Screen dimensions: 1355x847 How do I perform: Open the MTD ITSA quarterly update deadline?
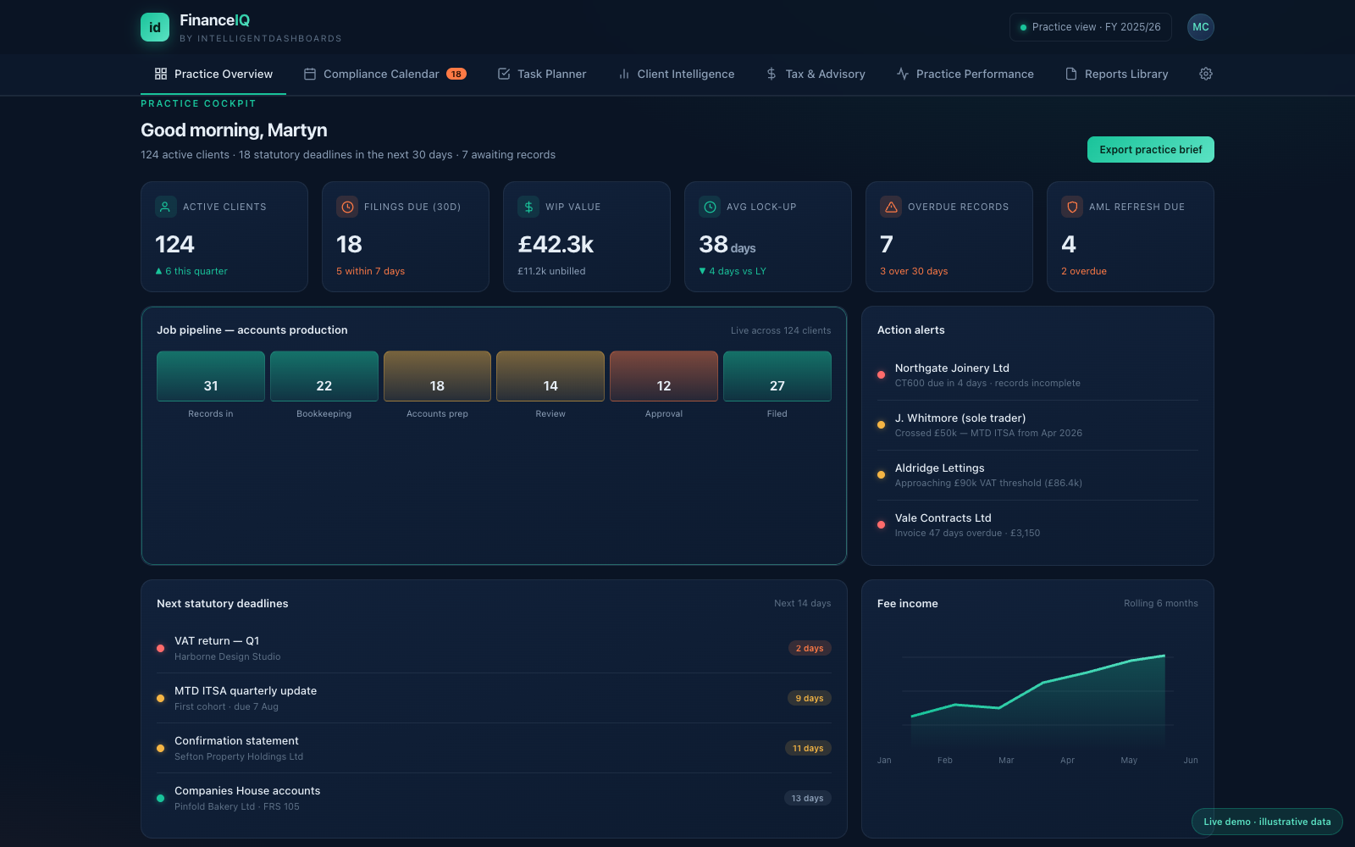[494, 698]
